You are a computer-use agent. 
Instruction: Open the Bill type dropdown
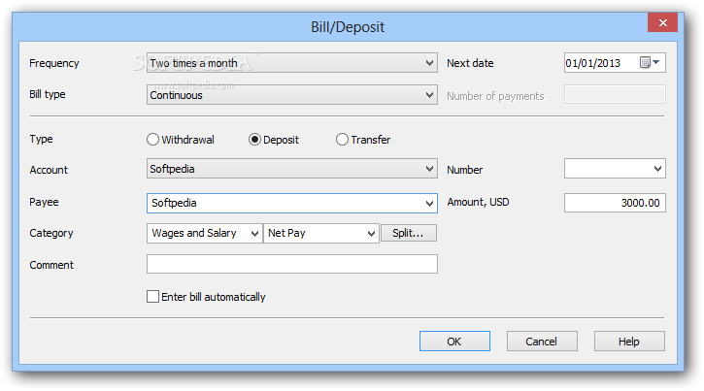click(x=292, y=95)
